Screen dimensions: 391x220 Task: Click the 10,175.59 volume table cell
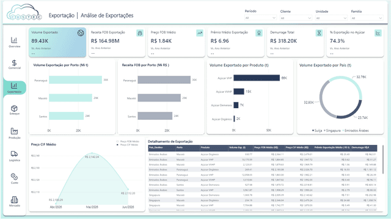click(x=247, y=159)
